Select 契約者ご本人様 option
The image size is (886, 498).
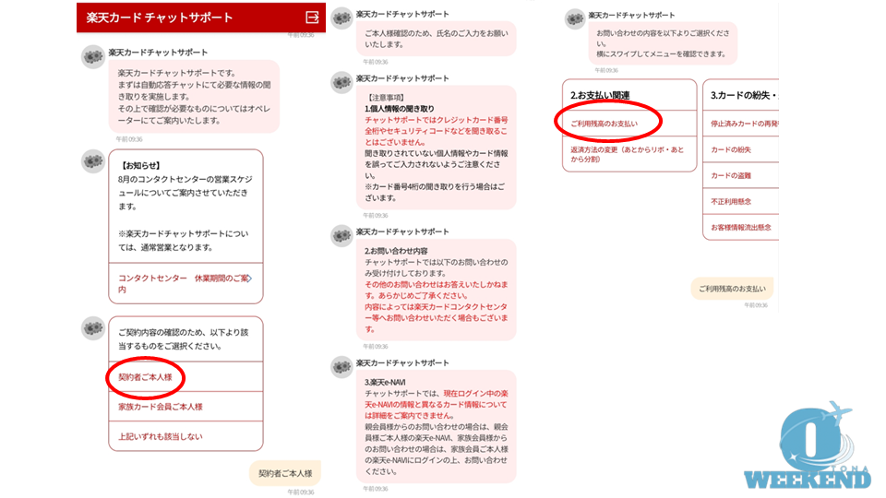pos(186,377)
